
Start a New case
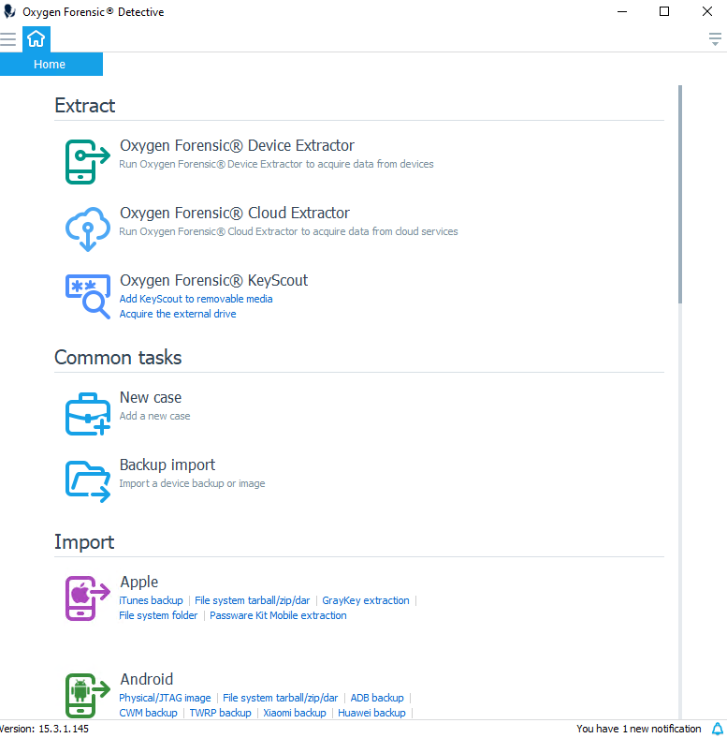pos(151,397)
